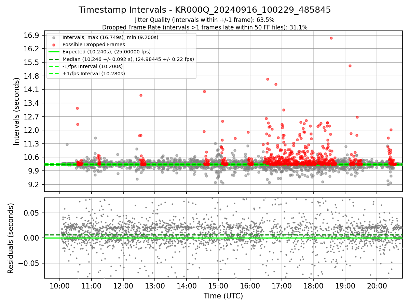This screenshot has height=308, width=410.
Task: Click x-axis tick label '19:00'
Action: coord(345,286)
